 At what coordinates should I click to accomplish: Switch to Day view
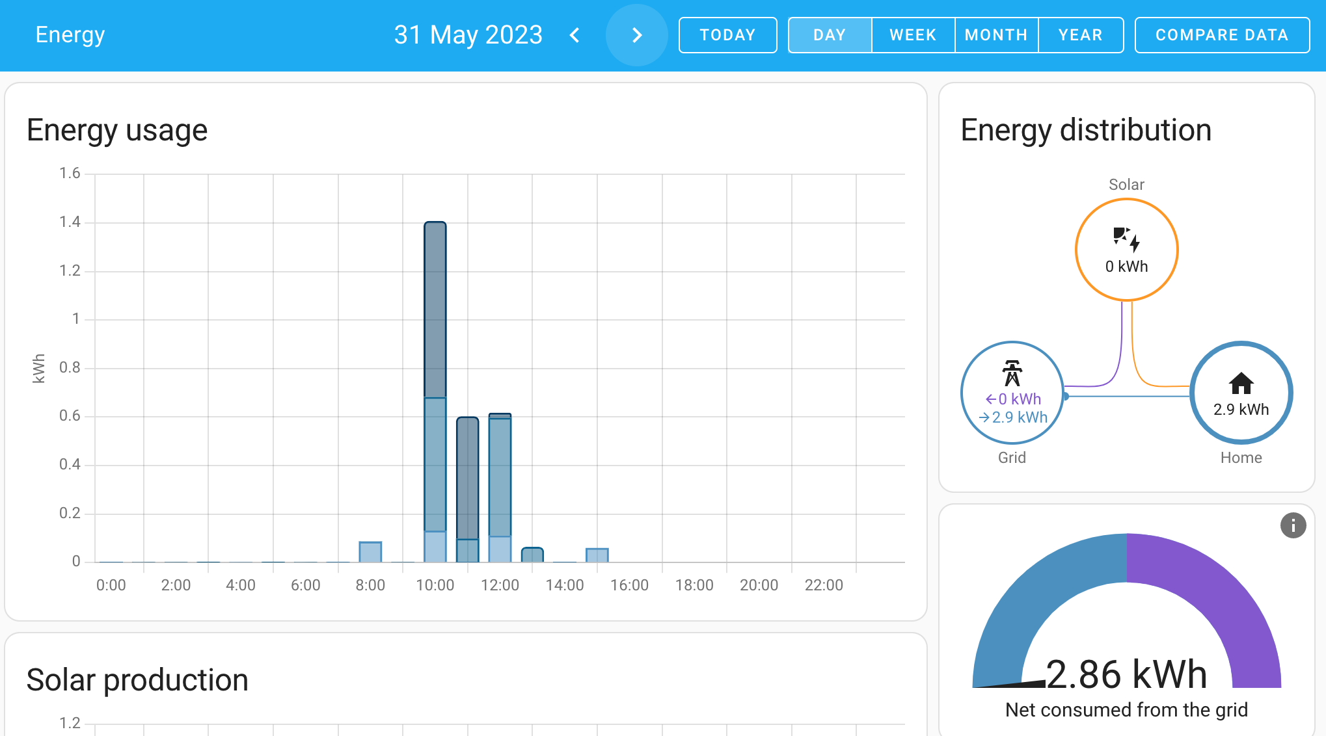click(829, 35)
